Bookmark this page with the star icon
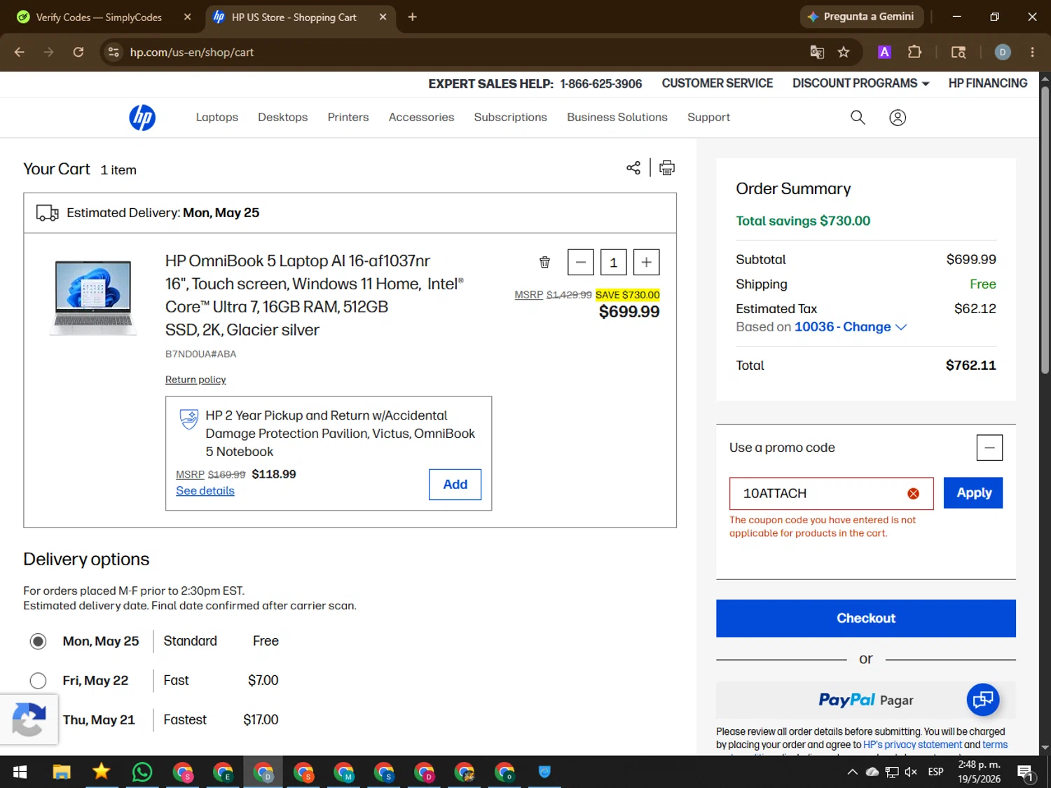 click(844, 52)
